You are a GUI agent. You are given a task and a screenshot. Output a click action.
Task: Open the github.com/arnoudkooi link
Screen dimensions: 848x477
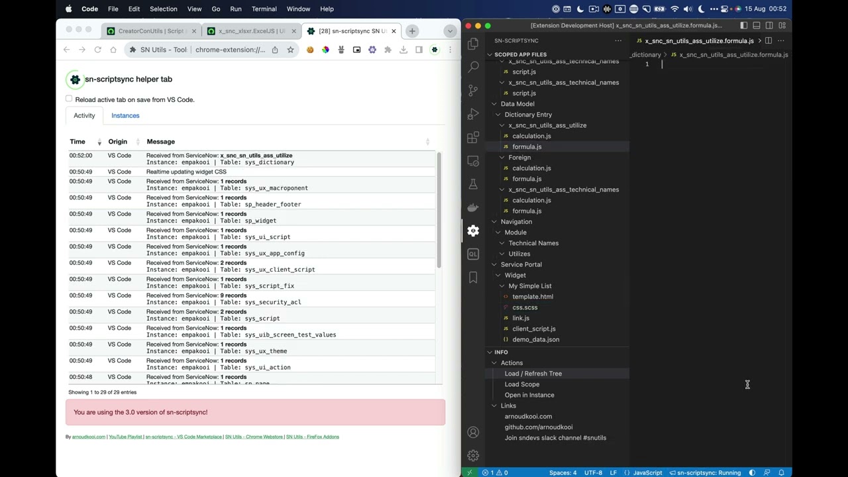tap(539, 427)
